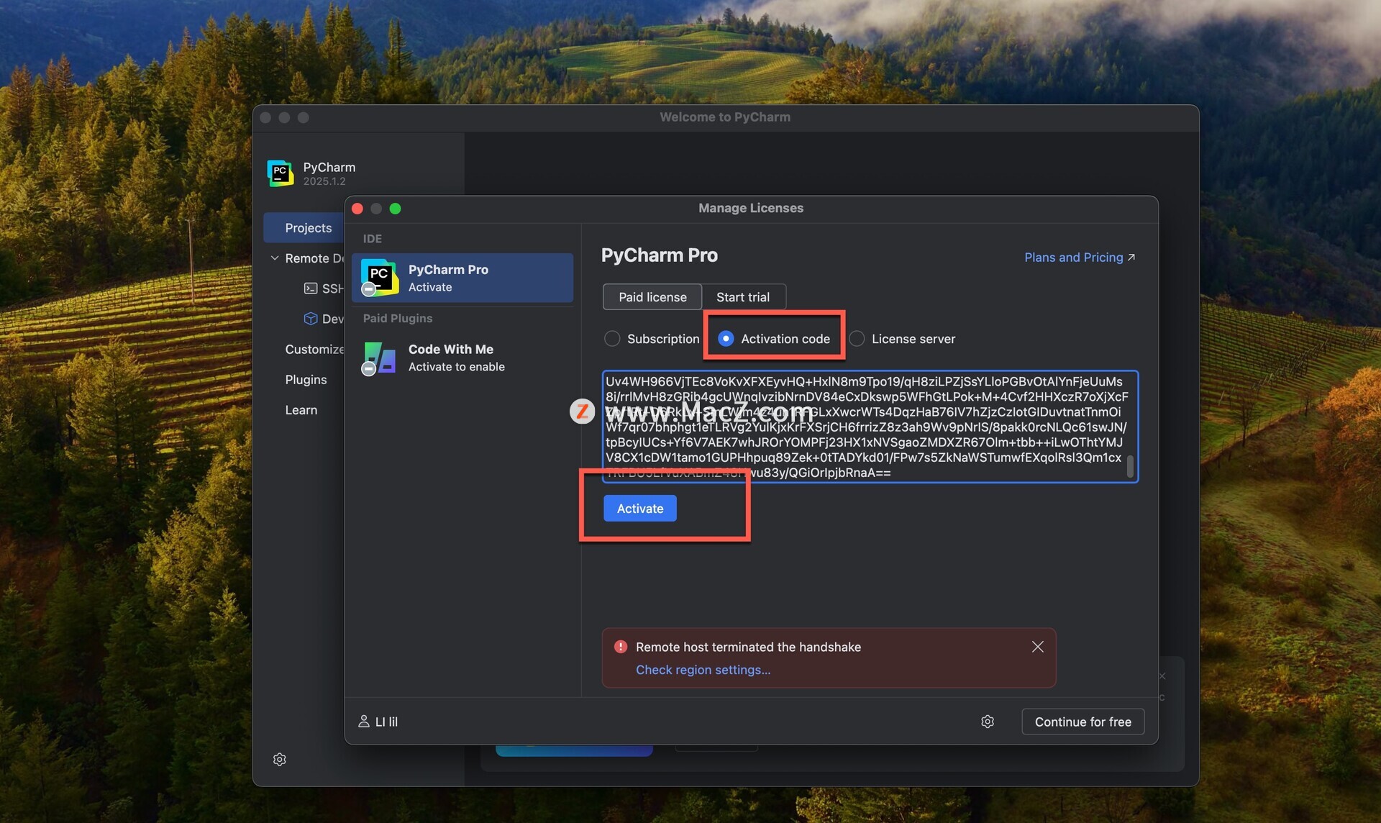This screenshot has width=1381, height=823.
Task: Click the SSH terminal icon in welcome sidebar
Action: click(311, 288)
